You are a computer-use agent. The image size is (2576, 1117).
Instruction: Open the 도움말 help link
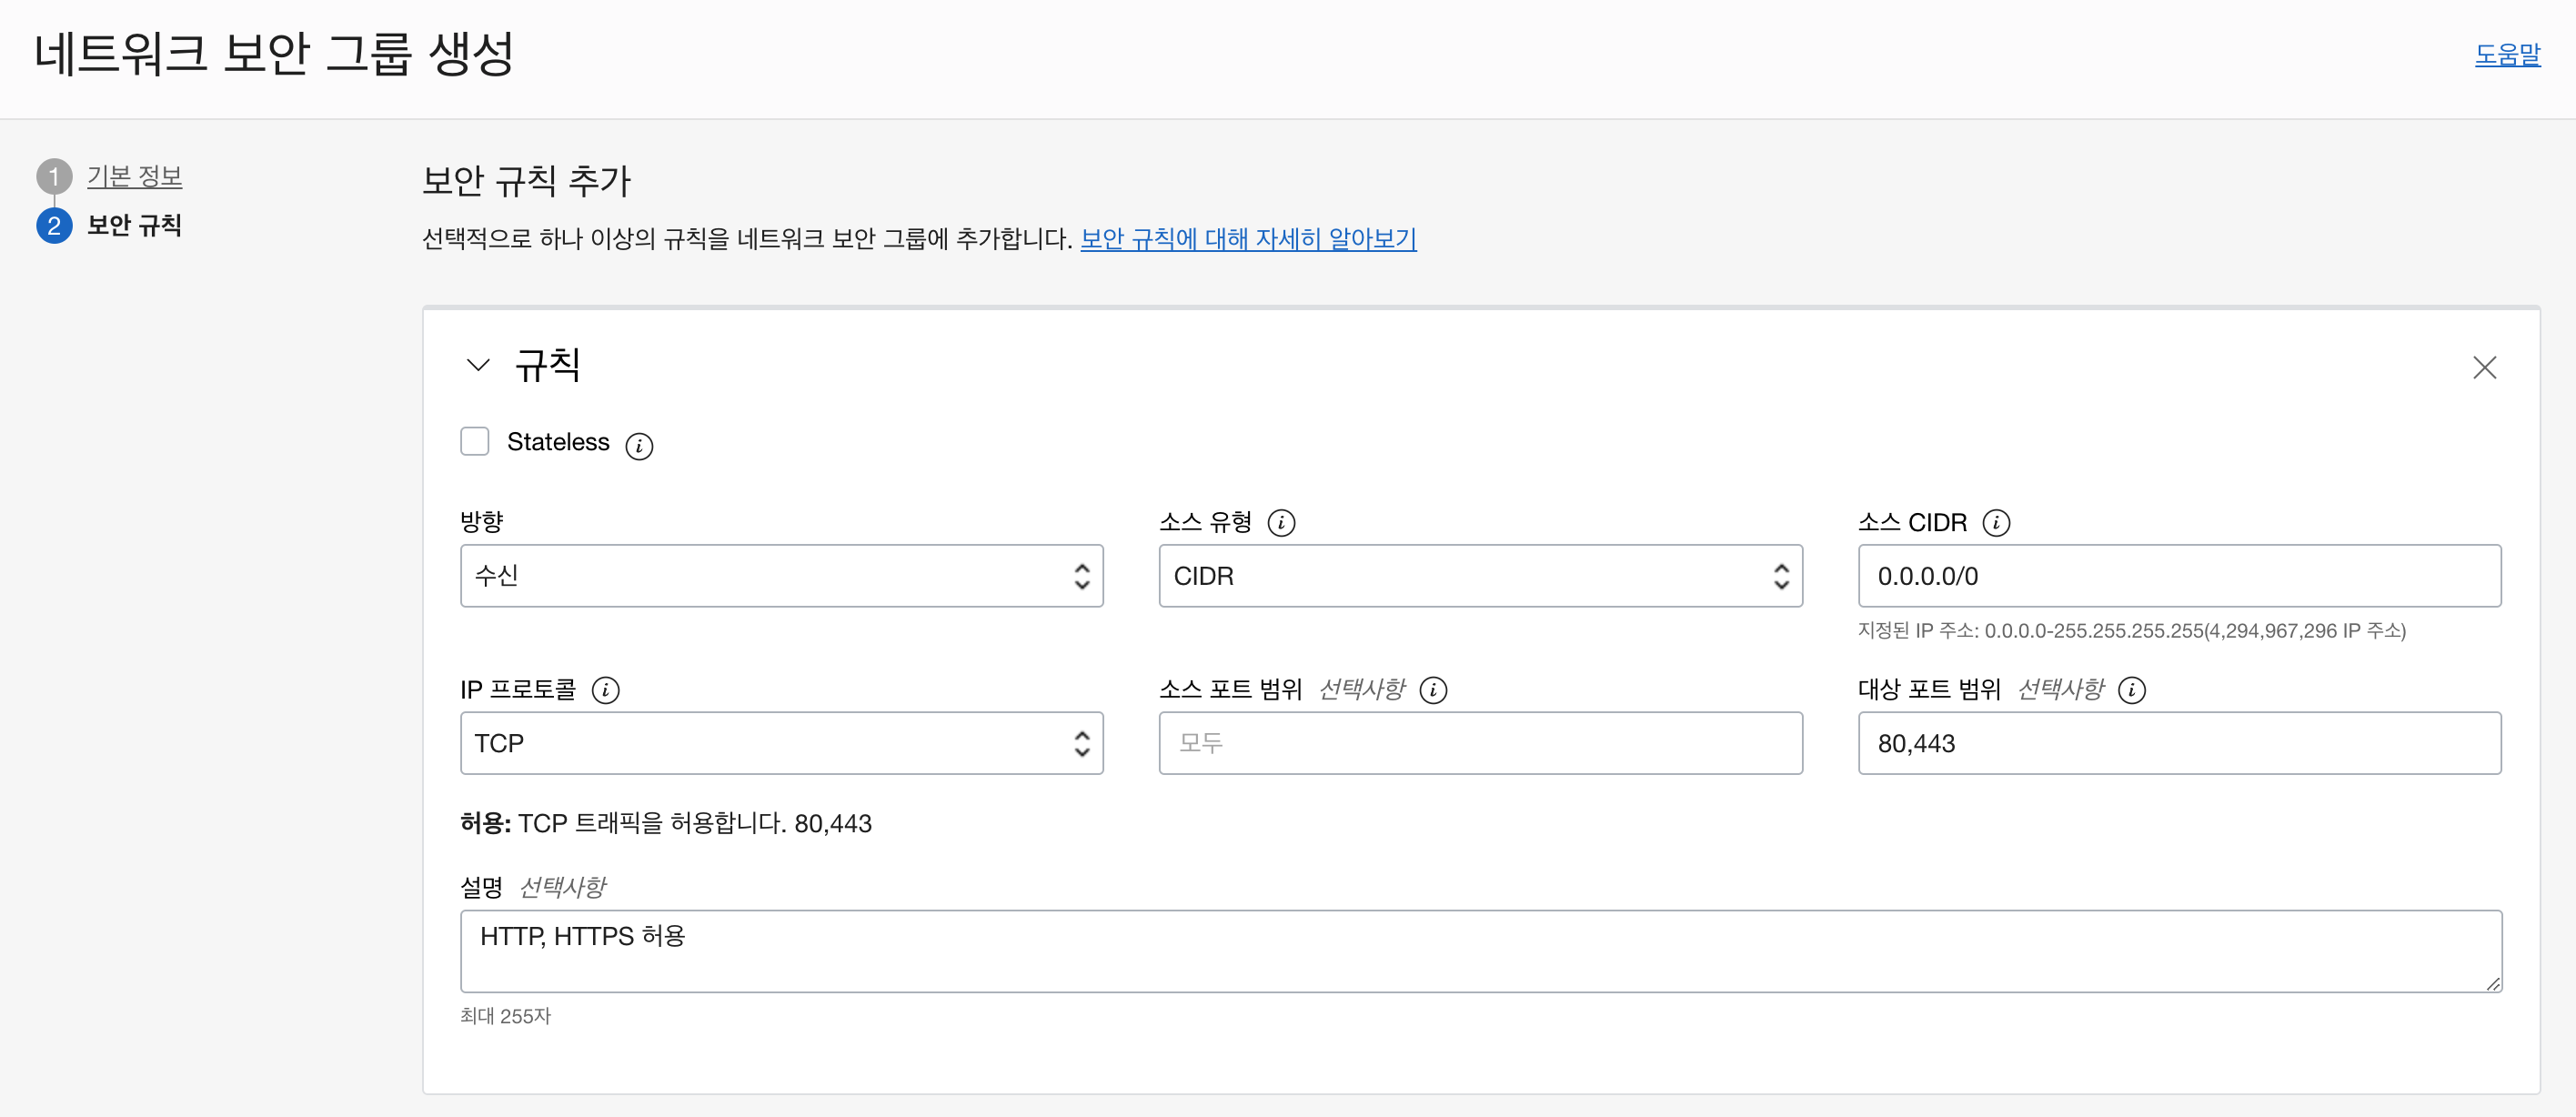pos(2506,55)
